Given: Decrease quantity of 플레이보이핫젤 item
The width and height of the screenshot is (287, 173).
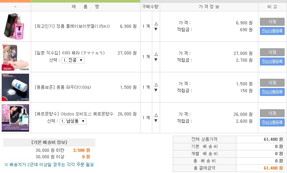Looking at the screenshot, I should click(x=156, y=29).
